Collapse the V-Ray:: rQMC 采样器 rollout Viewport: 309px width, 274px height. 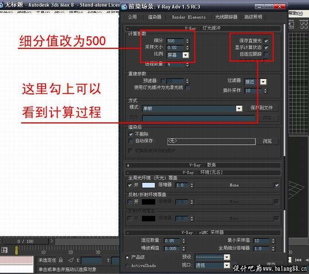[x=203, y=232]
